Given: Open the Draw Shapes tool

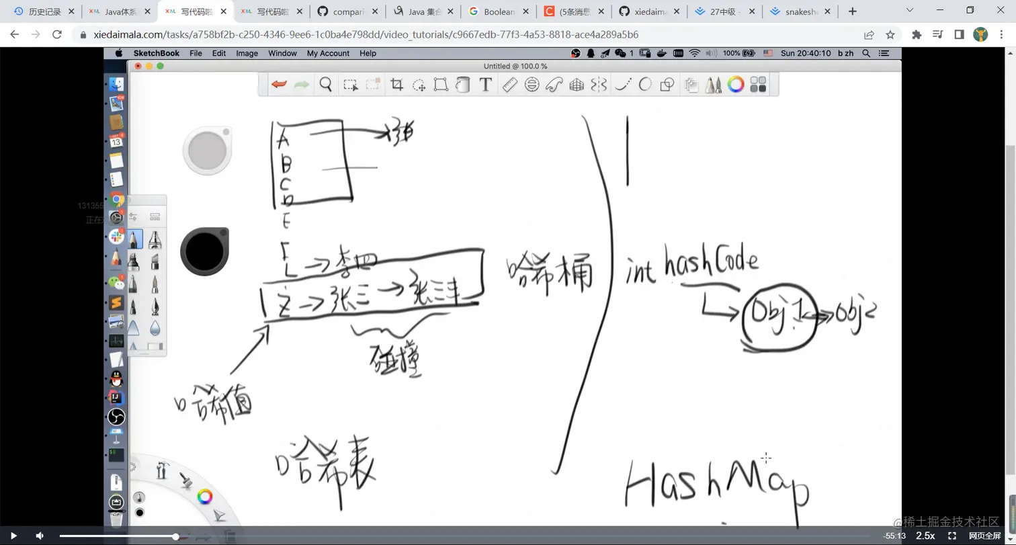Looking at the screenshot, I should tap(667, 85).
